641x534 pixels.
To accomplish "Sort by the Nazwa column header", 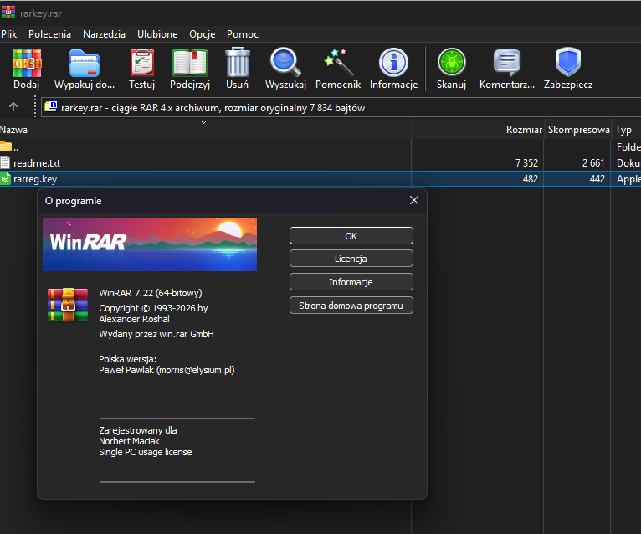I will tap(206, 130).
